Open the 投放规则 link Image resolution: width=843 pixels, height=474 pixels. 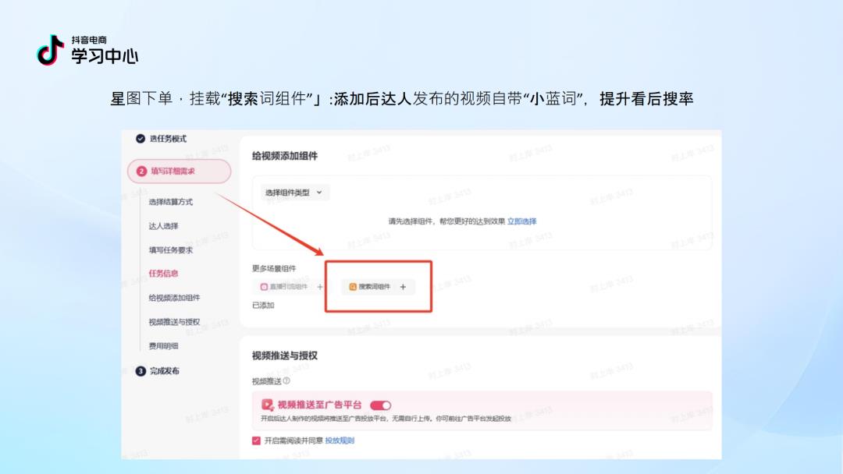[340, 440]
